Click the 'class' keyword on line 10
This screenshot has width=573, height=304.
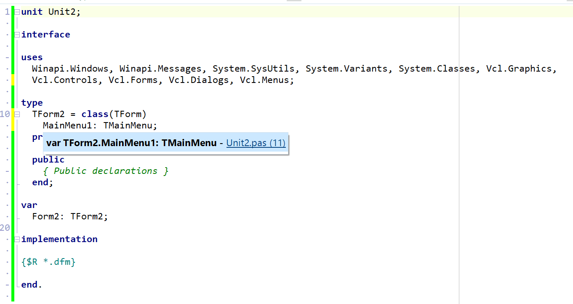point(95,114)
